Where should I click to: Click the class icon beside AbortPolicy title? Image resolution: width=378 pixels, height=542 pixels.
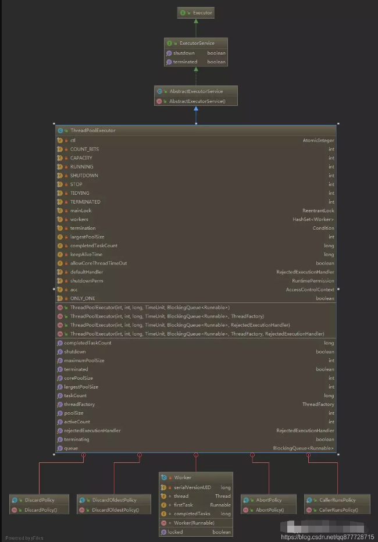245,500
